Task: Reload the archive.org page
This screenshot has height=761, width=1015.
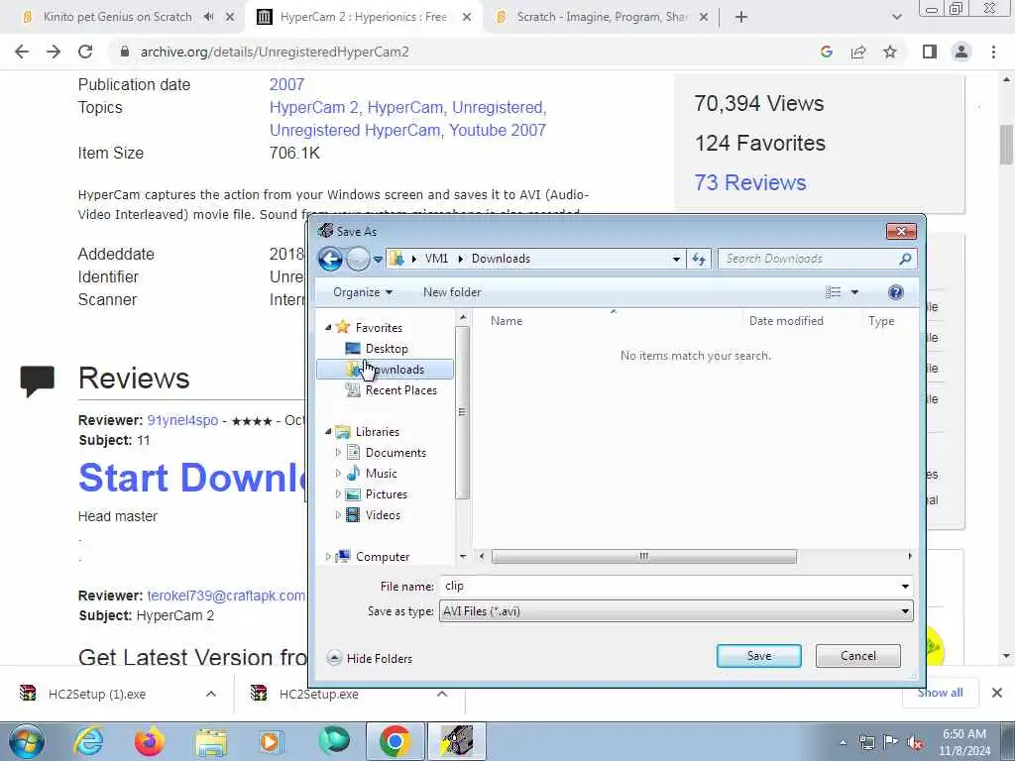Action: [85, 52]
